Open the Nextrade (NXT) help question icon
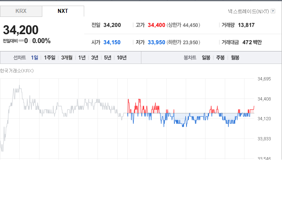The height and width of the screenshot is (197, 282). (x=273, y=11)
